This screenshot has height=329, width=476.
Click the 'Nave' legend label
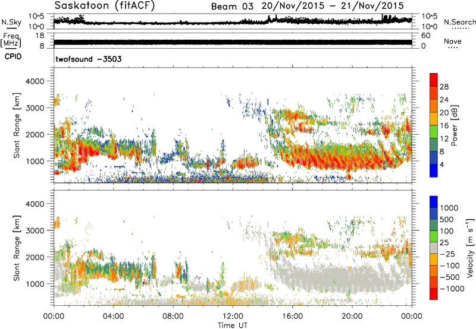[x=453, y=42]
